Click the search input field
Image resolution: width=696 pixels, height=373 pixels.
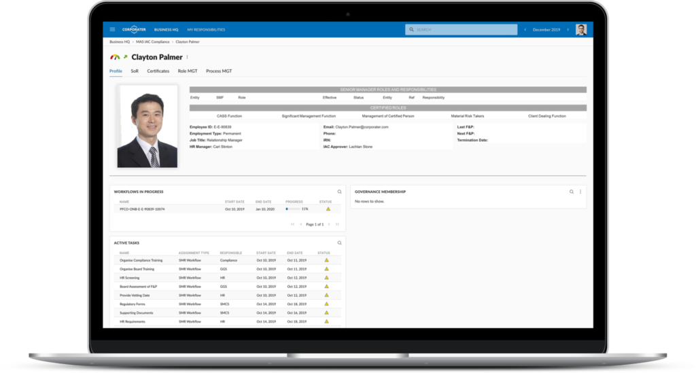coord(462,30)
